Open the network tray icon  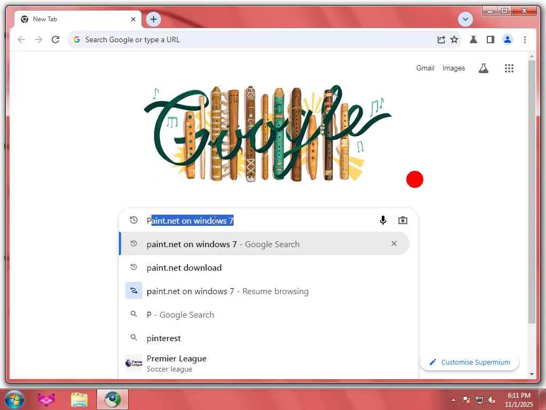click(479, 400)
